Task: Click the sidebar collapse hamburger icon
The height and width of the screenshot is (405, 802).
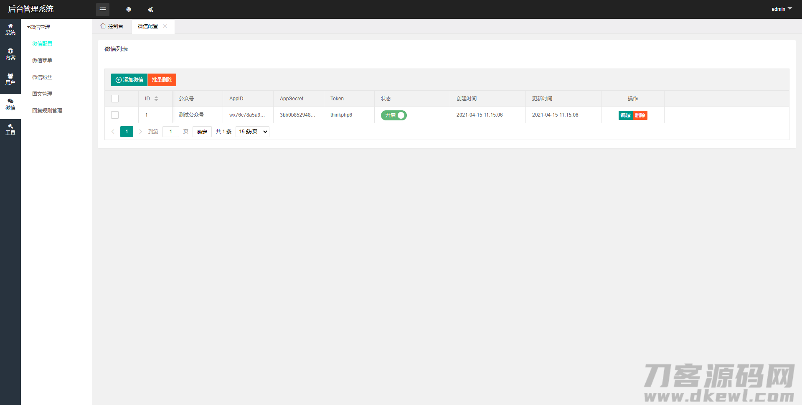Action: coord(103,9)
